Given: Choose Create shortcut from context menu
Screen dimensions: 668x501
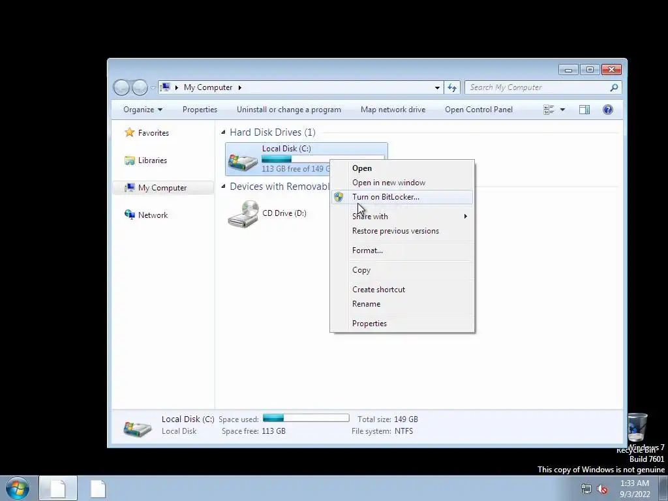Looking at the screenshot, I should tap(402, 290).
